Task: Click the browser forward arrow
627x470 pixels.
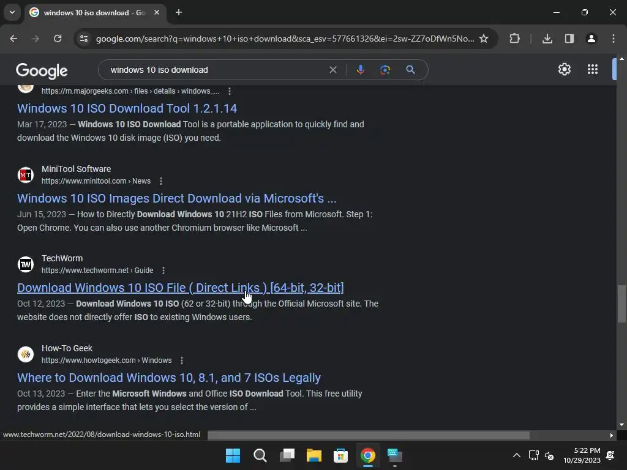Action: 36,39
